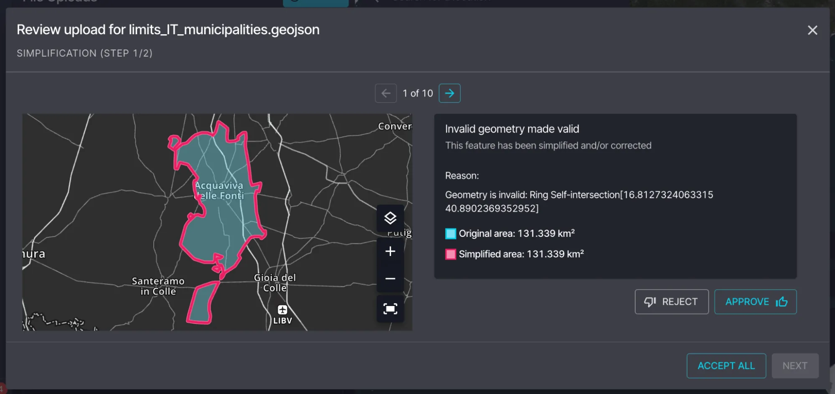Go to the next feature arrow

point(449,93)
